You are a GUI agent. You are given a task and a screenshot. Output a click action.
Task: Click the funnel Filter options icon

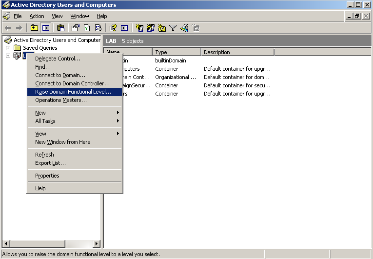pyautogui.click(x=173, y=28)
